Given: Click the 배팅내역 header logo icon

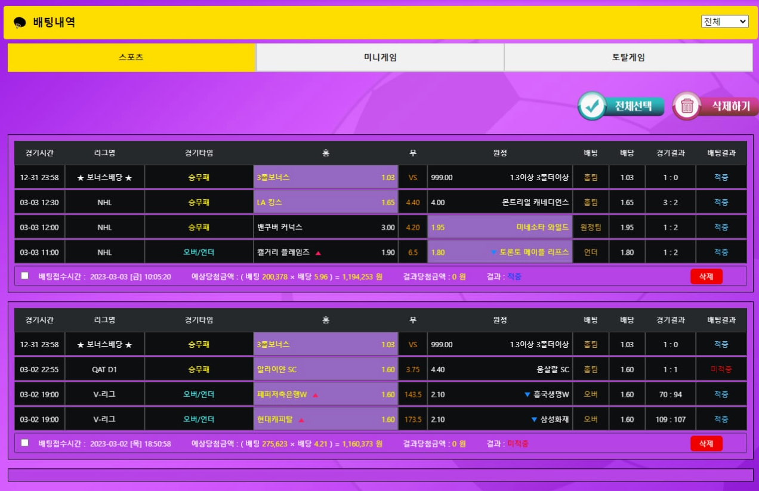Looking at the screenshot, I should tap(20, 23).
